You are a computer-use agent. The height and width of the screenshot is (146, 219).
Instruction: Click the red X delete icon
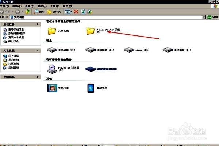[76, 12]
